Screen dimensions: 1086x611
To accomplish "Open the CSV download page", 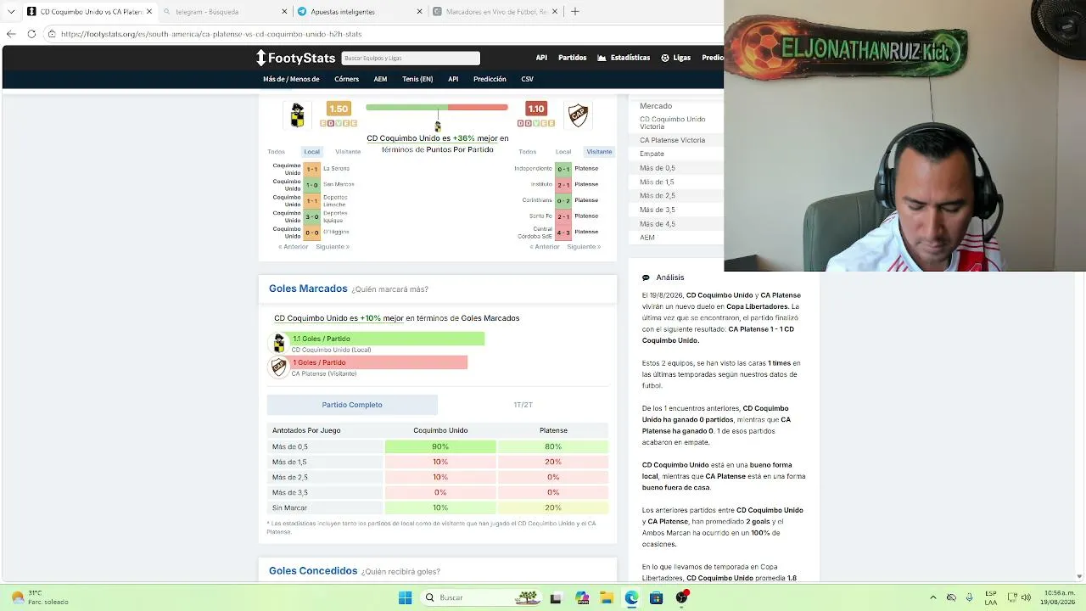I will click(527, 79).
